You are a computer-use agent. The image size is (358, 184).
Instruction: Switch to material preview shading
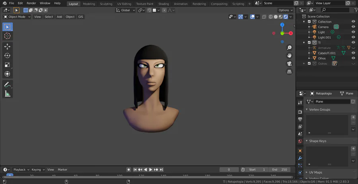pyautogui.click(x=280, y=17)
